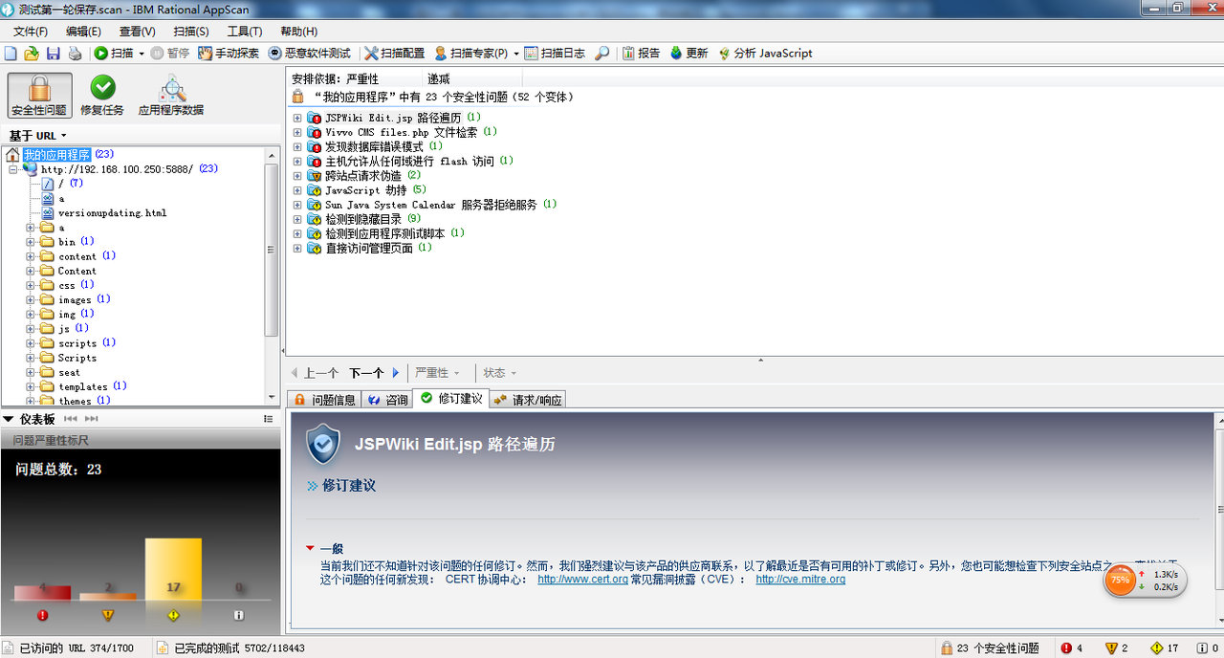This screenshot has width=1224, height=658.
Task: Select the templates folder in URL tree
Action: [83, 387]
